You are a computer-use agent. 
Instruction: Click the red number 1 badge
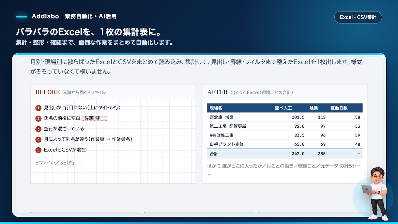[x=38, y=108]
